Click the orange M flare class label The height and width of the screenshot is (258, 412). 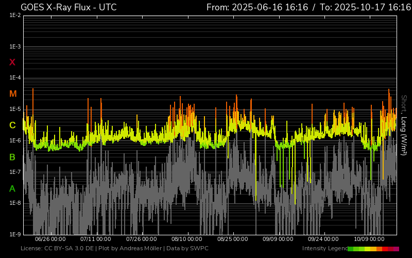click(x=13, y=94)
